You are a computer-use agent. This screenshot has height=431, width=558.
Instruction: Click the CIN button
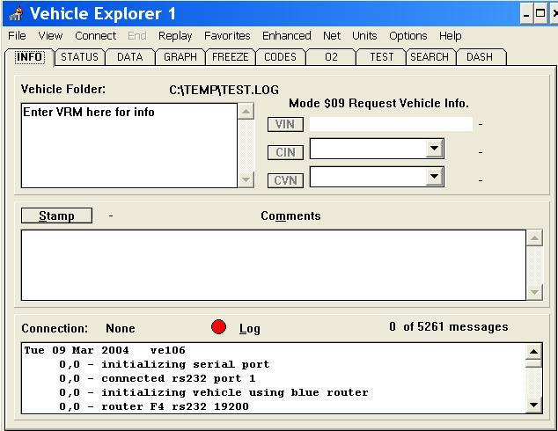(285, 152)
